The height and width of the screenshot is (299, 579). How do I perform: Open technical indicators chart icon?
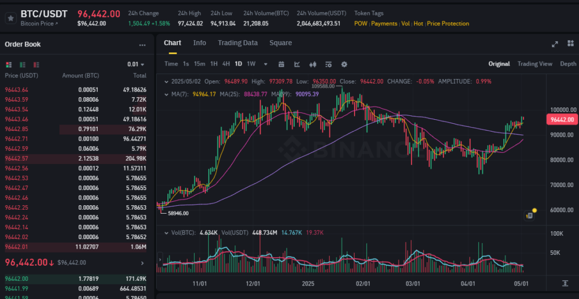pyautogui.click(x=297, y=64)
